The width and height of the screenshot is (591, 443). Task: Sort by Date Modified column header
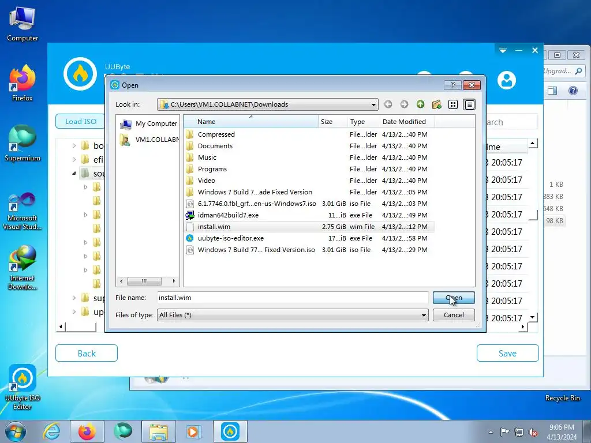[407, 122]
